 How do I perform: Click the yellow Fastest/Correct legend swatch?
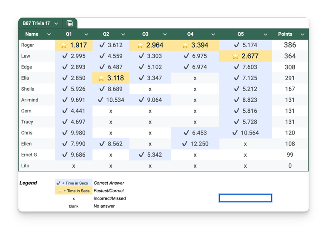74,191
